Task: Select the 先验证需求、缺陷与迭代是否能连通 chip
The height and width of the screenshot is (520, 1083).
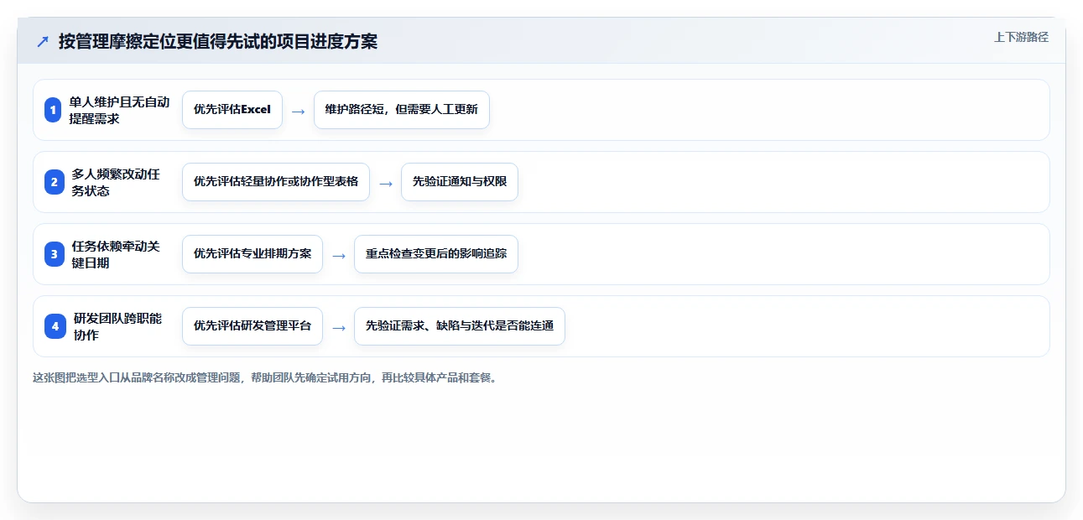Action: (x=460, y=326)
